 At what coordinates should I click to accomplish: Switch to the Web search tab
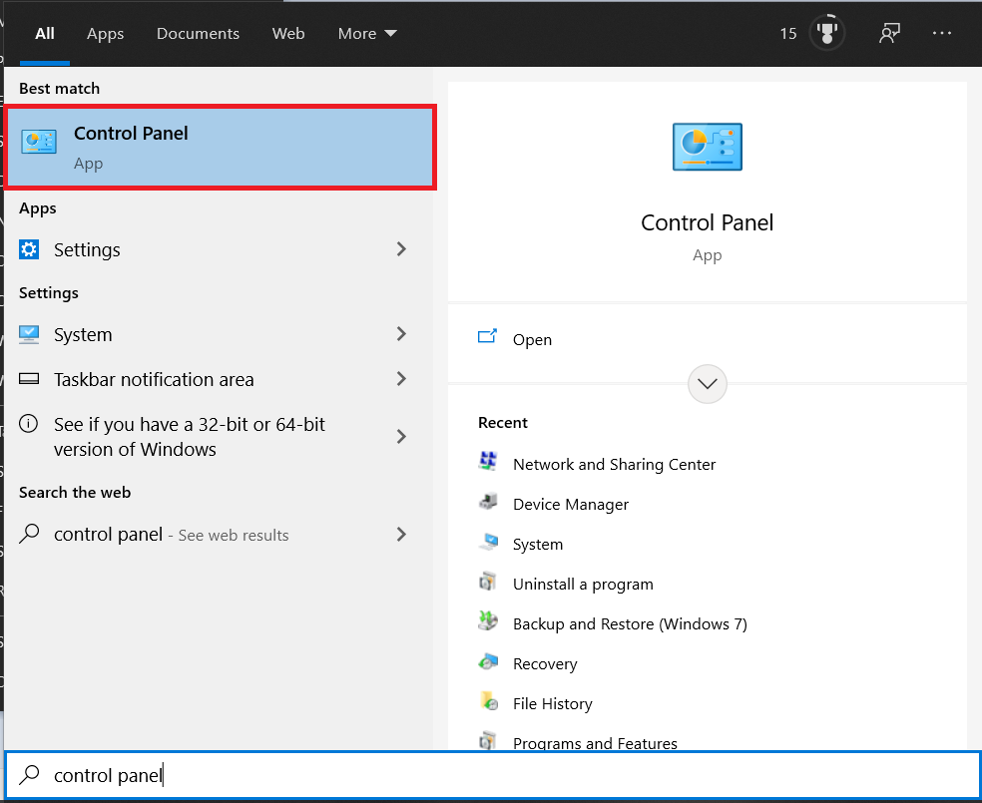(x=288, y=33)
